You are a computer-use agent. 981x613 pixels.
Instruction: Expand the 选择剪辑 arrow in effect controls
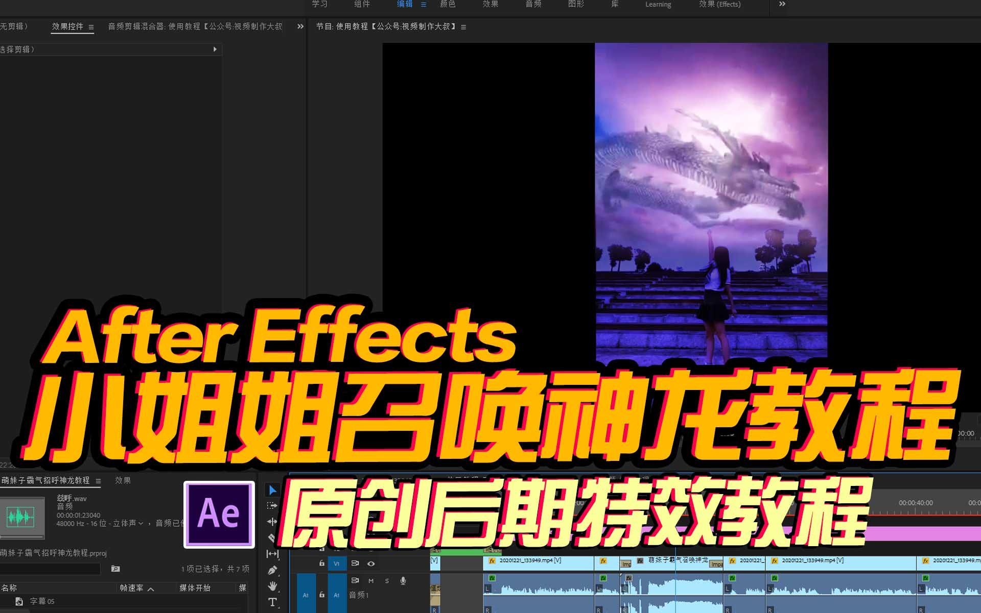(215, 49)
